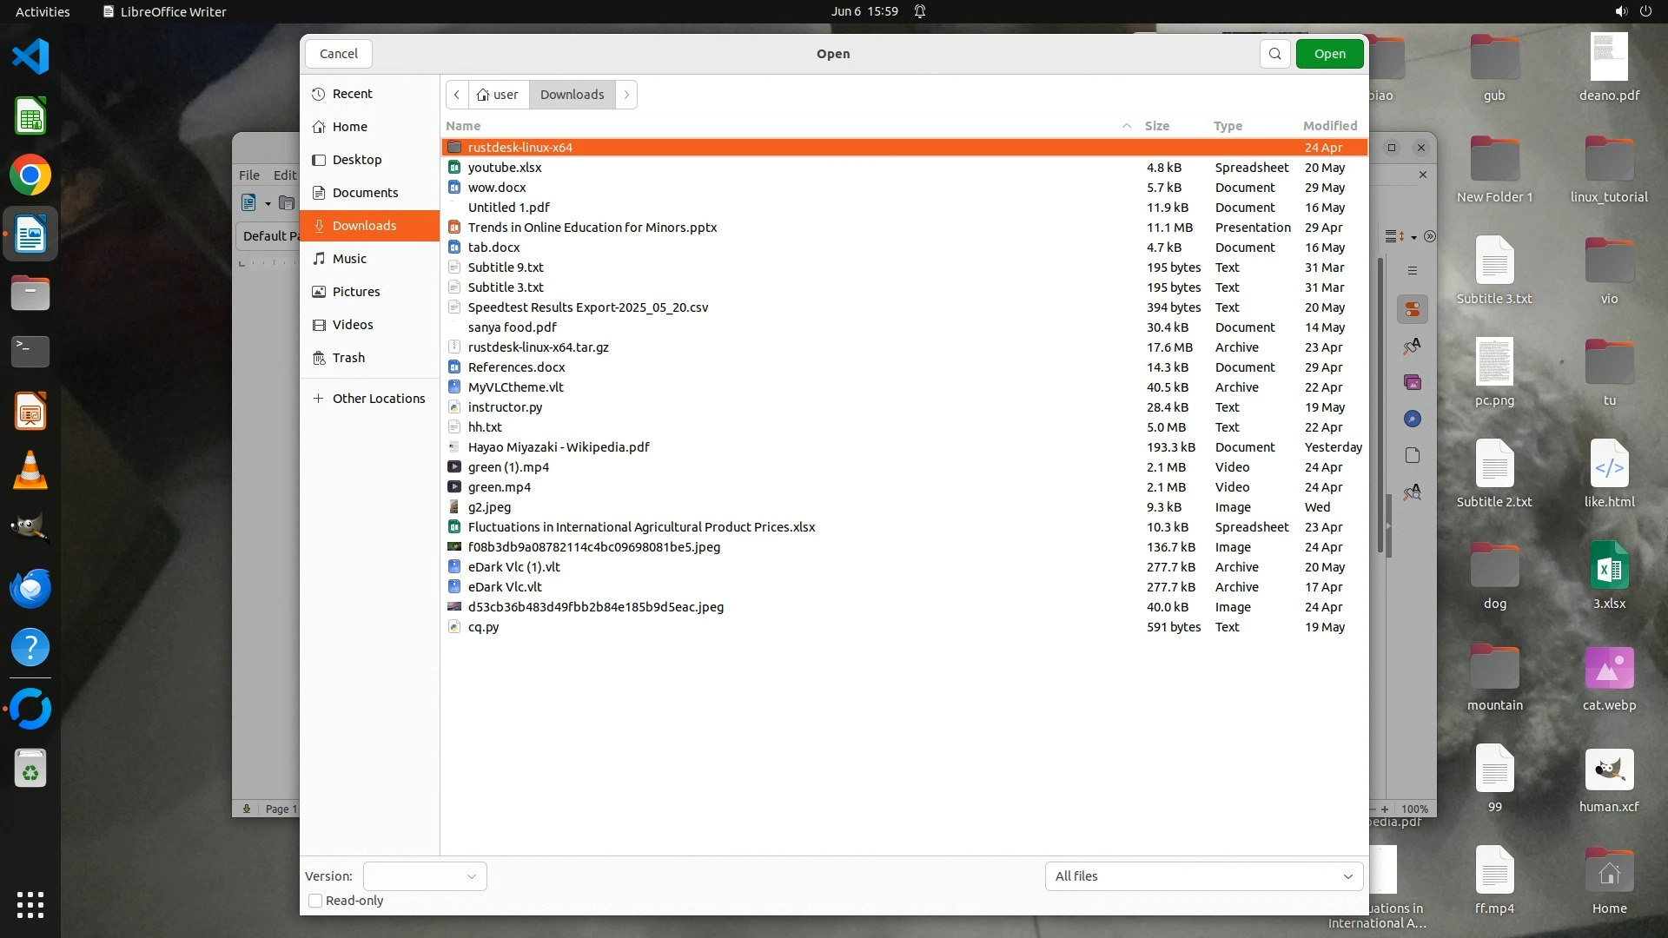The image size is (1668, 938).
Task: Open Thunderbird mail from the dock
Action: tap(30, 589)
